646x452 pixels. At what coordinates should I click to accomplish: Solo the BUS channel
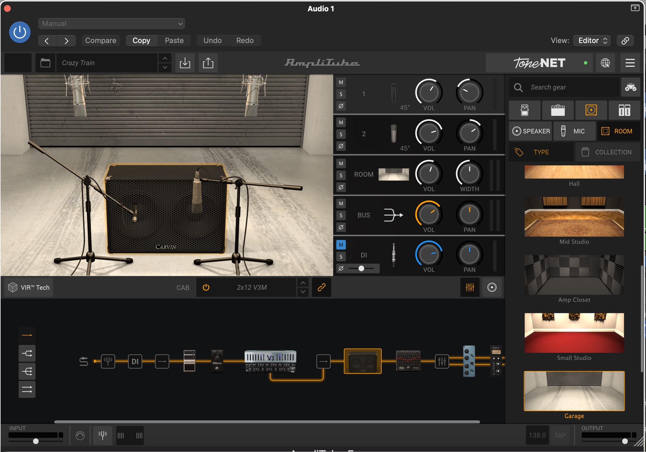(341, 216)
